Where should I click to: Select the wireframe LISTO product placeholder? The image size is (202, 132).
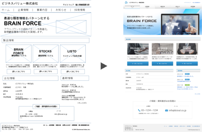[x=72, y=53]
